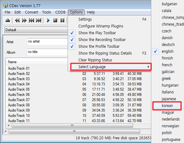Click the Album title input field

pos(48,52)
